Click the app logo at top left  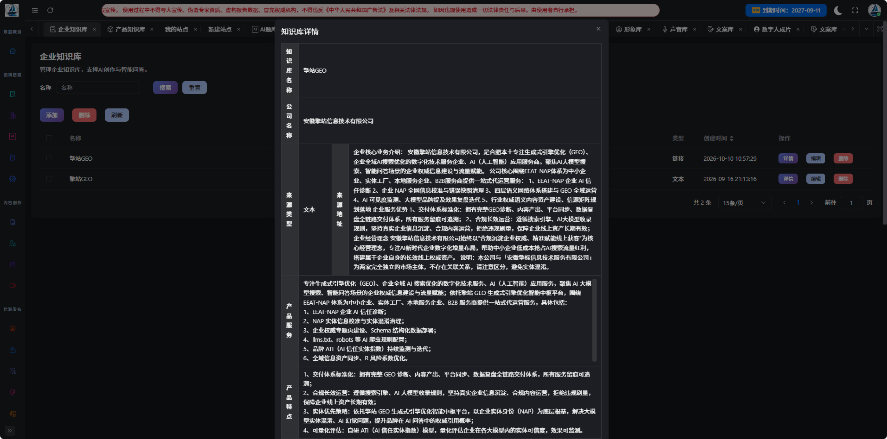[x=12, y=10]
